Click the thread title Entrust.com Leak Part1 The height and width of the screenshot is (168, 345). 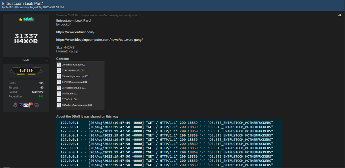point(23,3)
